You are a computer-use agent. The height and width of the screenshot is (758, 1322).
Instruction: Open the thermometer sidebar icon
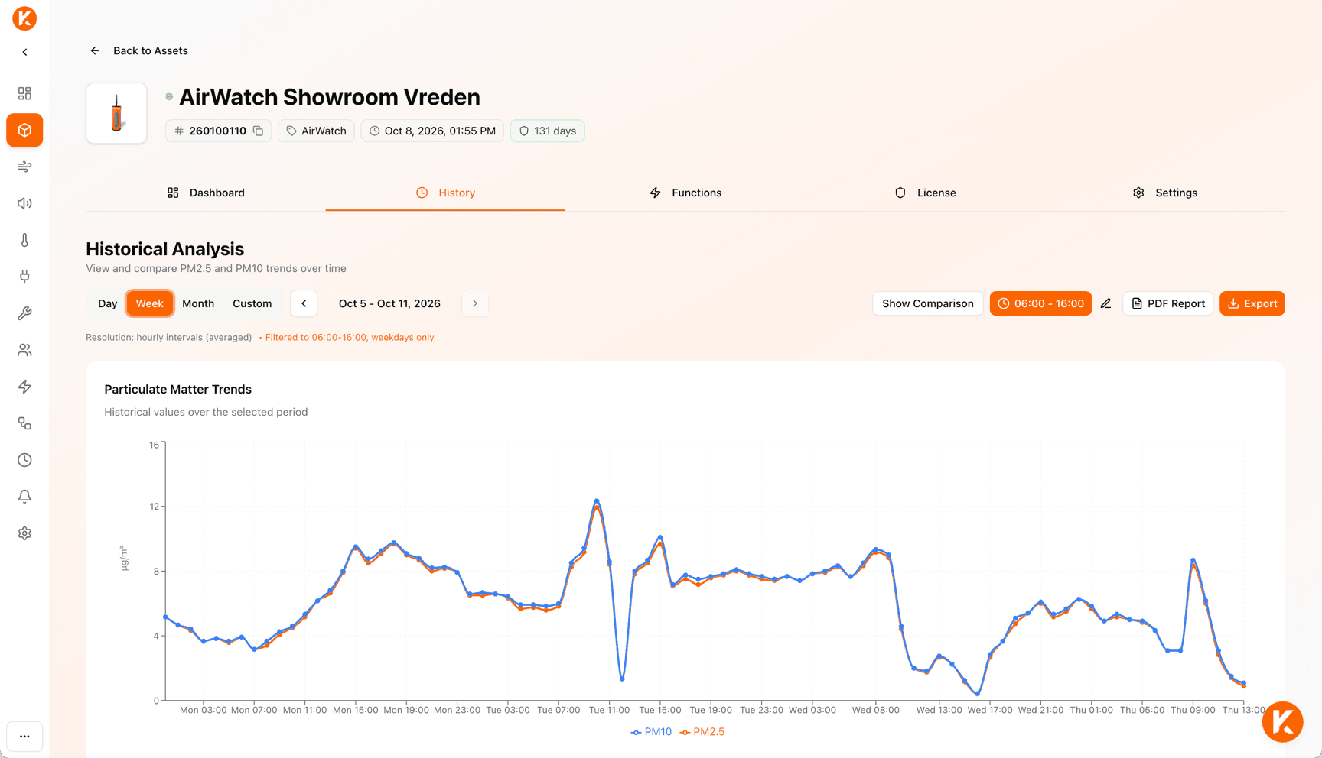[x=24, y=240]
